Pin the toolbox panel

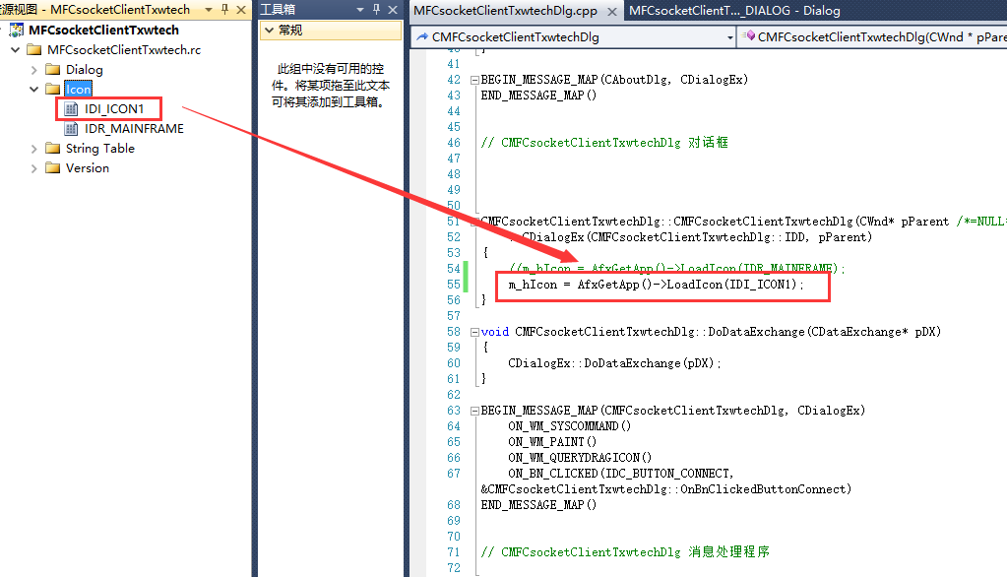tap(376, 10)
